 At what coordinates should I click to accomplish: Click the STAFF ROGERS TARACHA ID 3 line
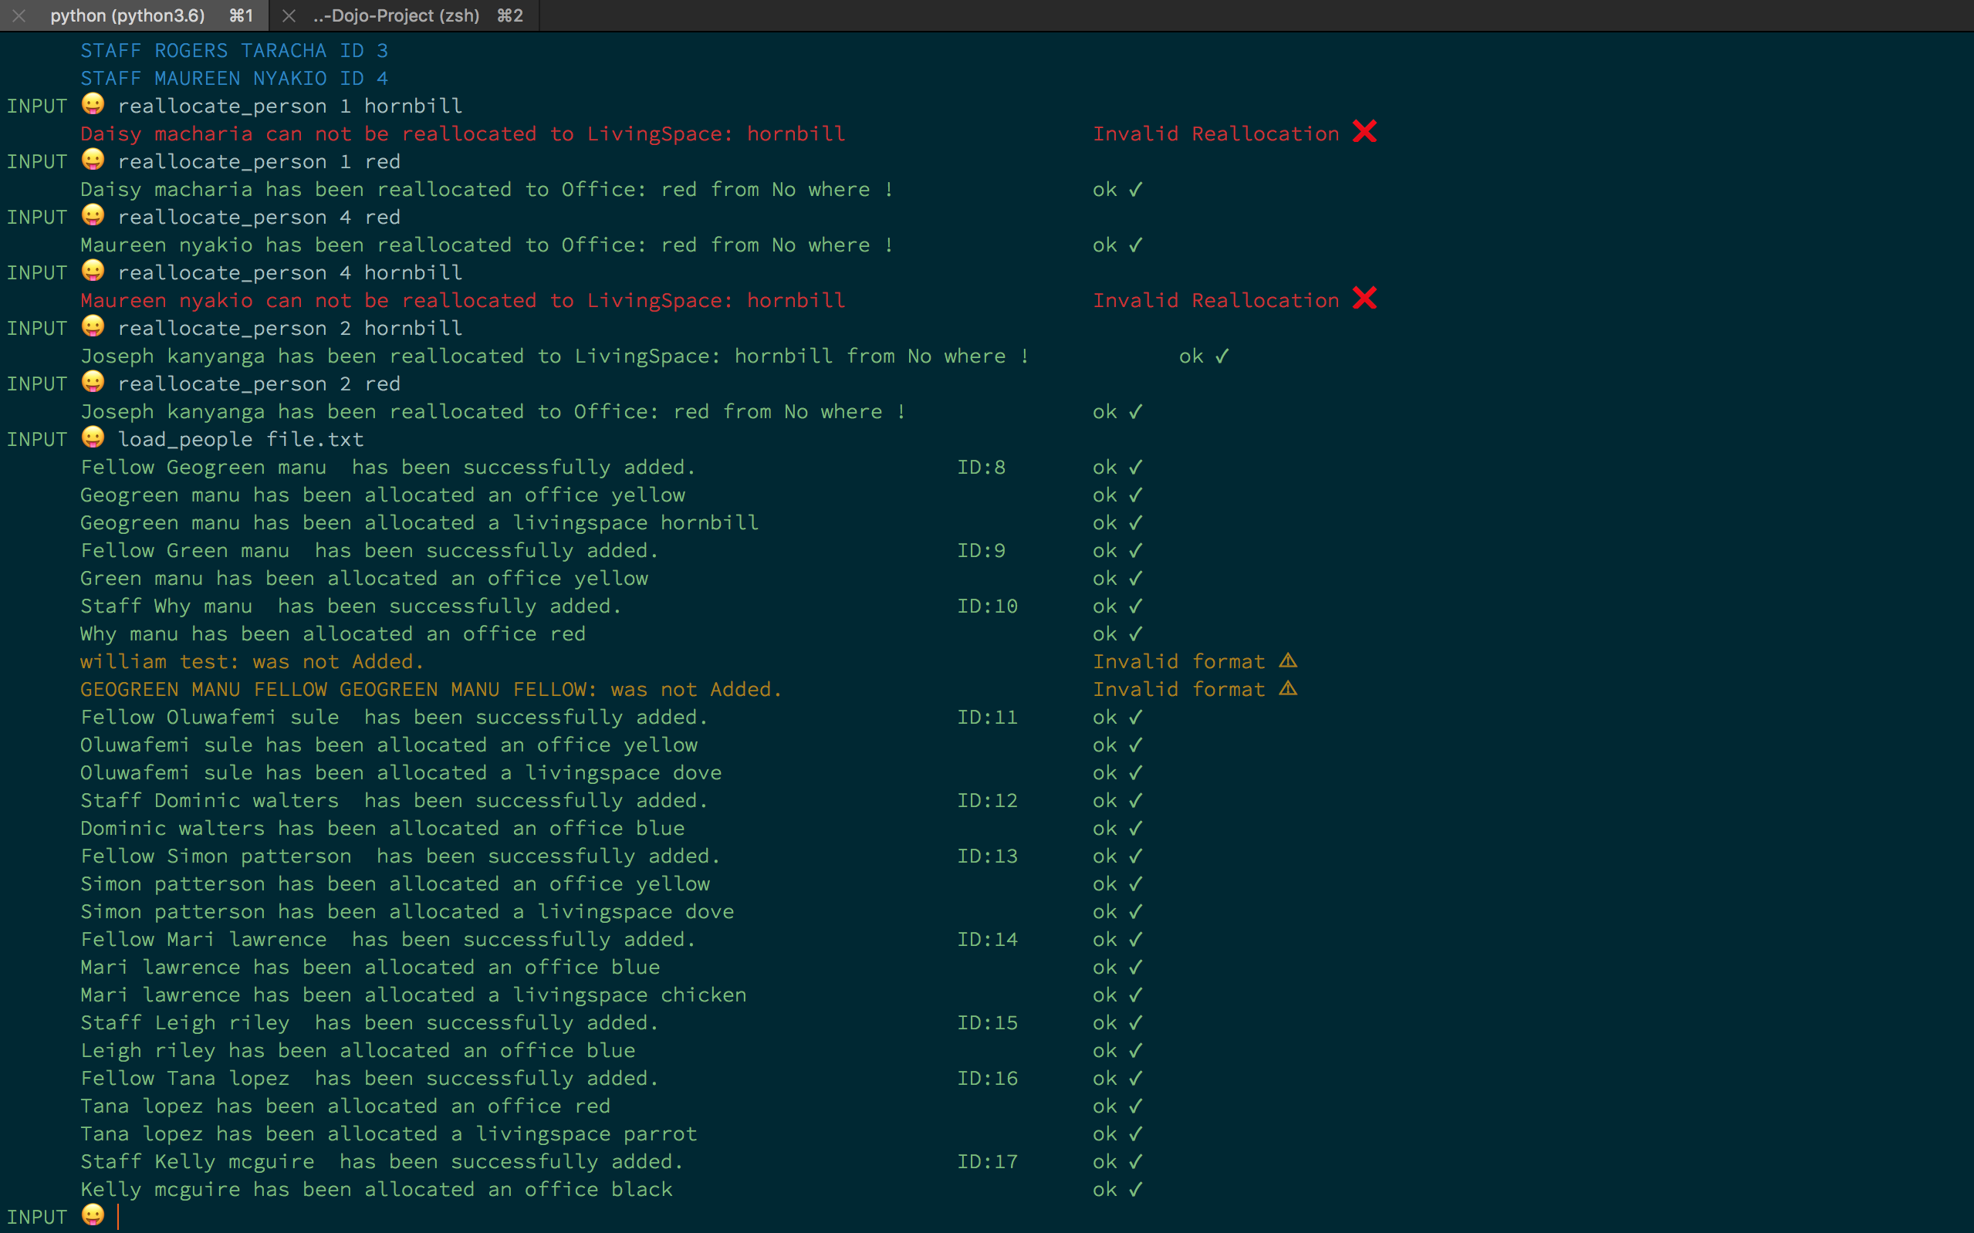pos(234,51)
